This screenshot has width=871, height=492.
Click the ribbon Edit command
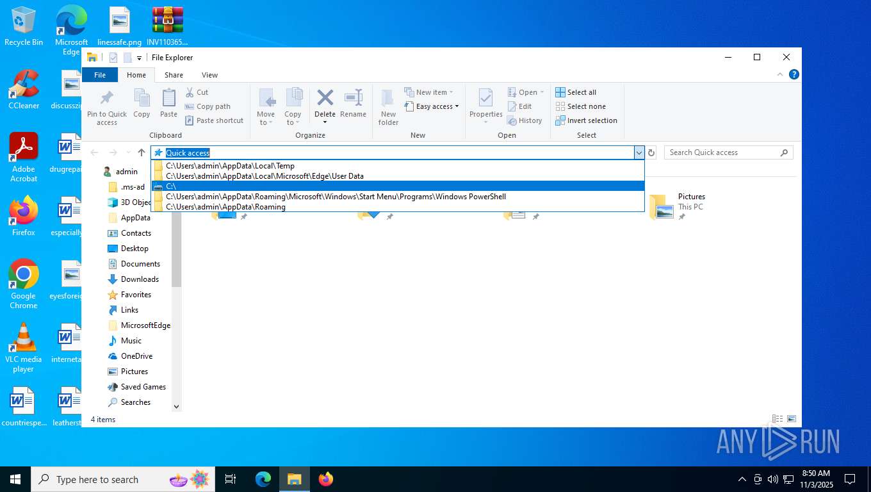pos(519,106)
